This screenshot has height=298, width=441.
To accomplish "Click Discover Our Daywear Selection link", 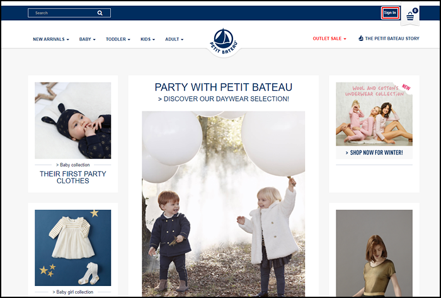I will 223,99.
